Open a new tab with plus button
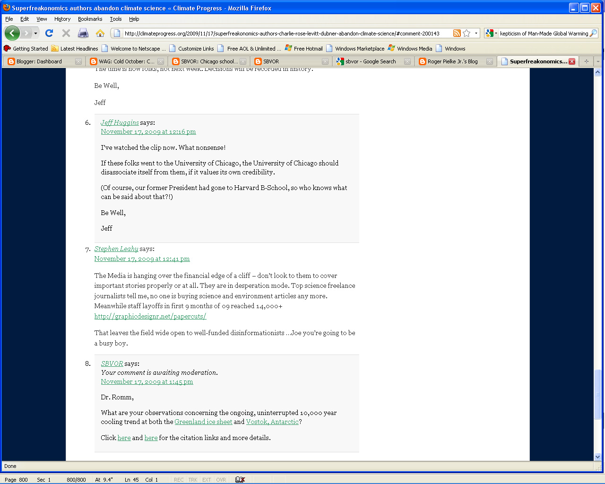Screen dimensions: 605x484 (x=587, y=61)
